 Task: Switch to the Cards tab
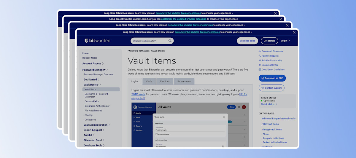(x=149, y=82)
